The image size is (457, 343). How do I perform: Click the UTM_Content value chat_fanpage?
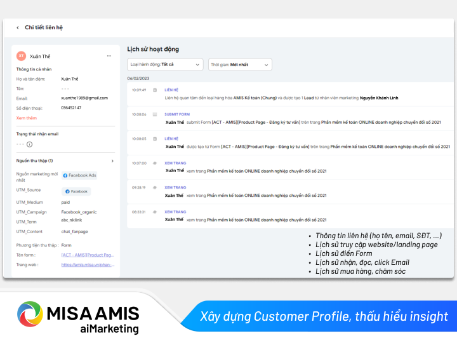coord(75,232)
